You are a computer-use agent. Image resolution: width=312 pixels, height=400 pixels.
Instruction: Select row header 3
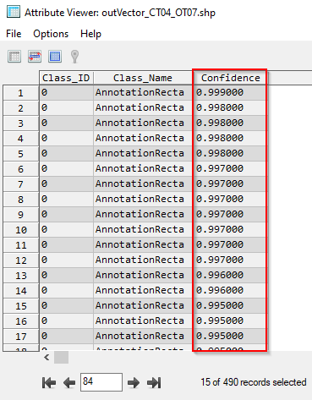21,123
